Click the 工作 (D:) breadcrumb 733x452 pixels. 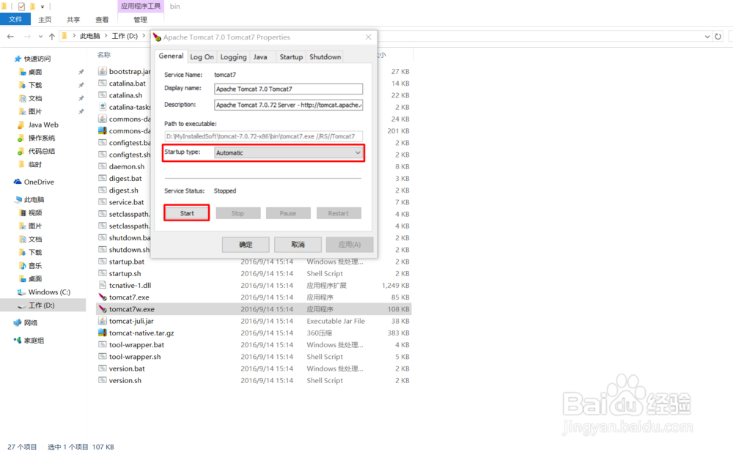click(125, 36)
